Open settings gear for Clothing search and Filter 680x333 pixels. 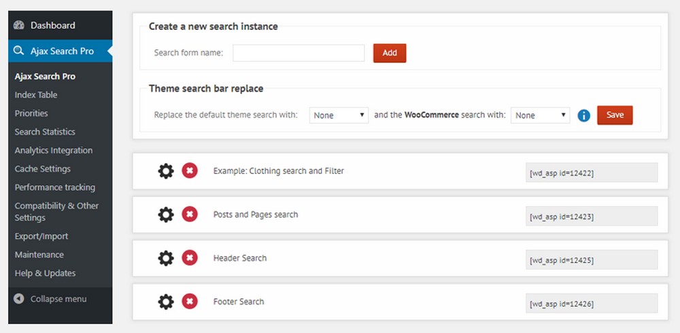point(166,171)
